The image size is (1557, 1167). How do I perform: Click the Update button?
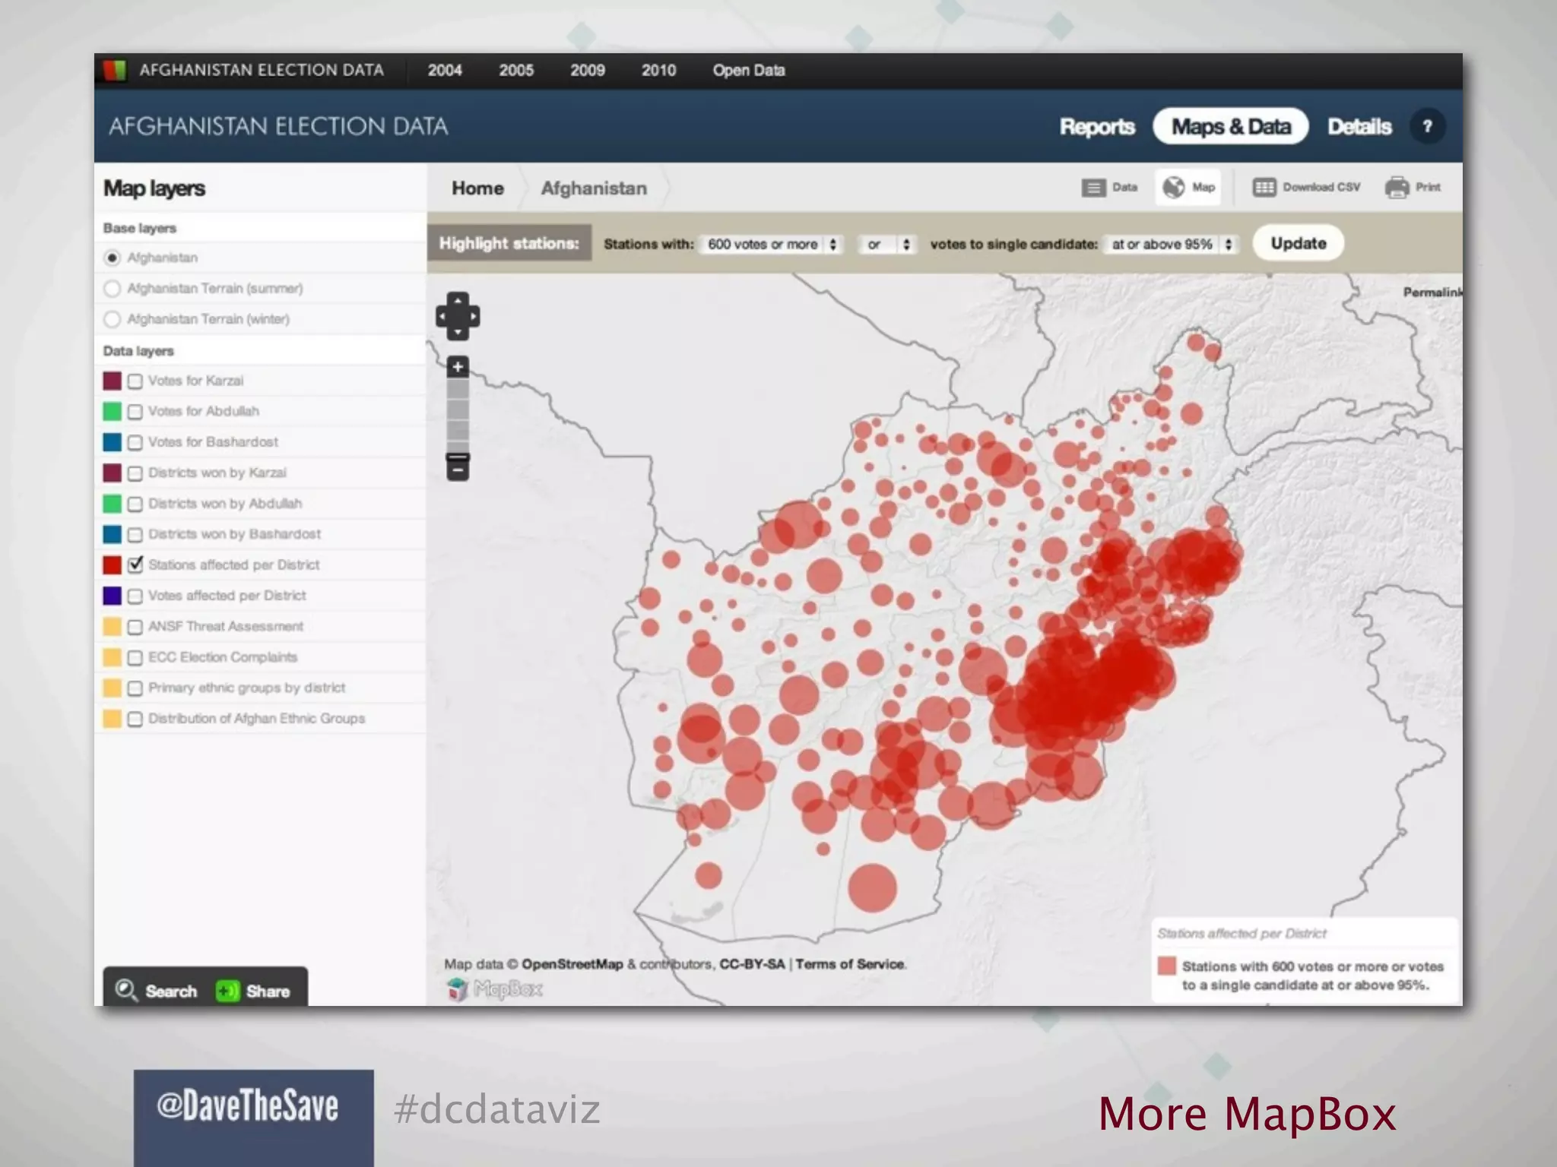[x=1299, y=243]
